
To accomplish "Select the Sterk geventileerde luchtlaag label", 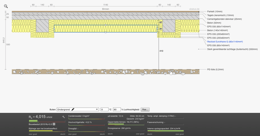I will pos(232,49).
